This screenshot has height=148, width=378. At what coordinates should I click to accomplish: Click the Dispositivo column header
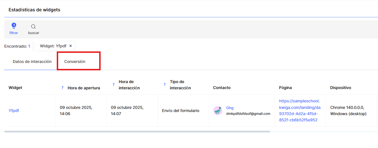point(341,88)
